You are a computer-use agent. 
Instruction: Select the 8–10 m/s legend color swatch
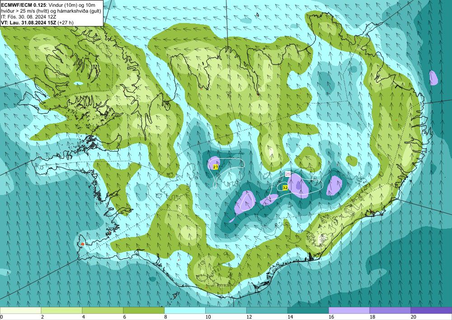[x=185, y=311]
